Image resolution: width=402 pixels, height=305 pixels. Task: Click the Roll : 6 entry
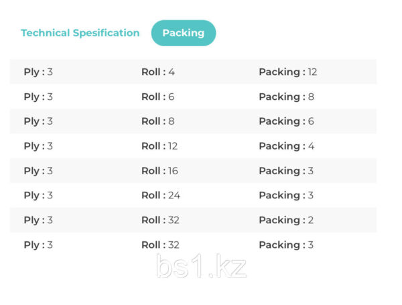coord(158,97)
